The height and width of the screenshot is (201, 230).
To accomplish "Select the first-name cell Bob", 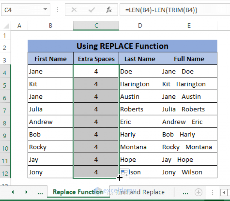I will tap(50, 134).
